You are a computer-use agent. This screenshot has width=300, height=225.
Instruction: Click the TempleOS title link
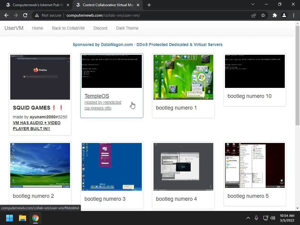(x=97, y=96)
